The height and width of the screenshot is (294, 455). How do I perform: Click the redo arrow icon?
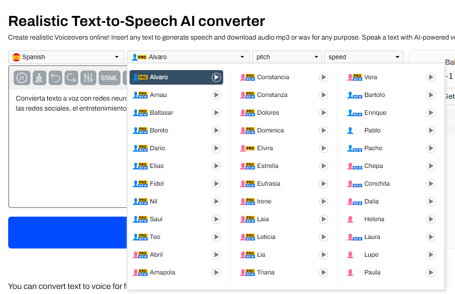point(71,78)
